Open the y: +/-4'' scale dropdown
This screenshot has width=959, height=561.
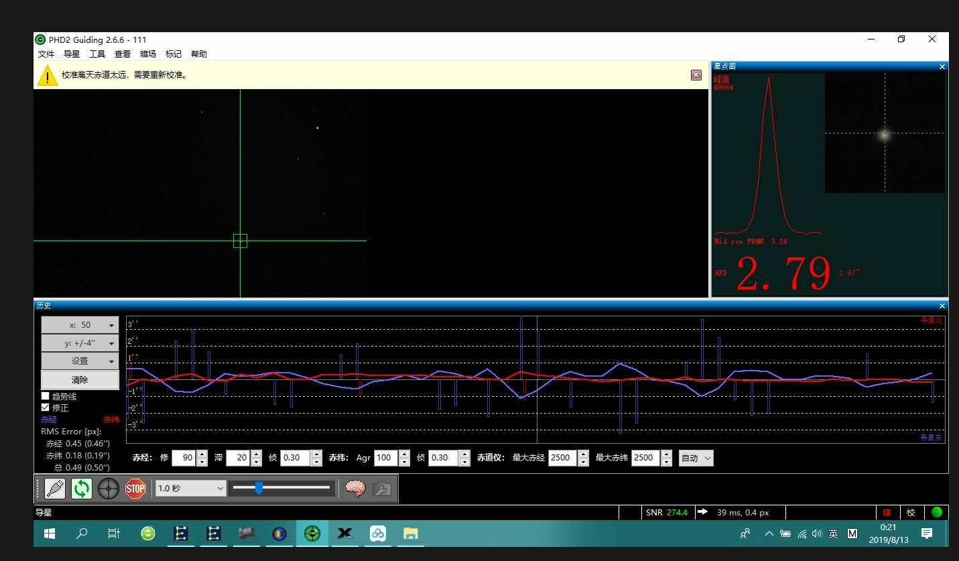point(80,343)
